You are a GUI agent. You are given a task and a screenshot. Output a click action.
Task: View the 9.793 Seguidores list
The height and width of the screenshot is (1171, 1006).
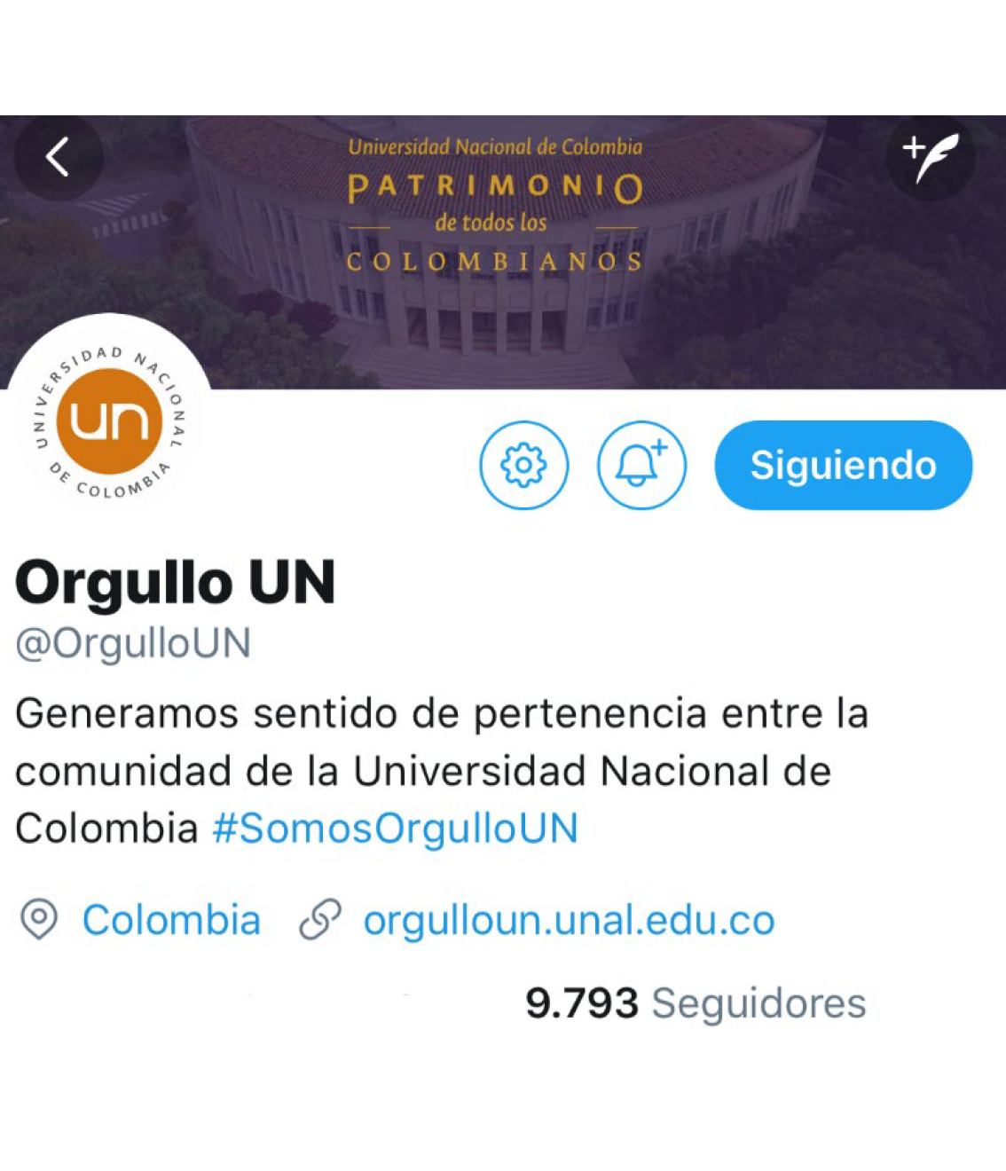click(x=696, y=1003)
